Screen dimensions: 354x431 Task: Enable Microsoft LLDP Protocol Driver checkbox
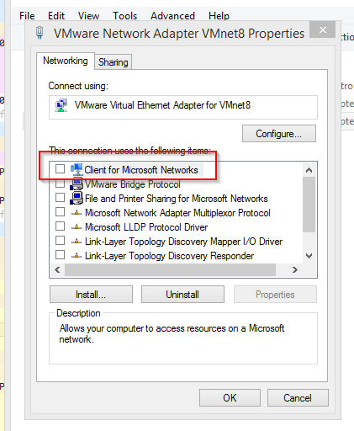coord(60,226)
